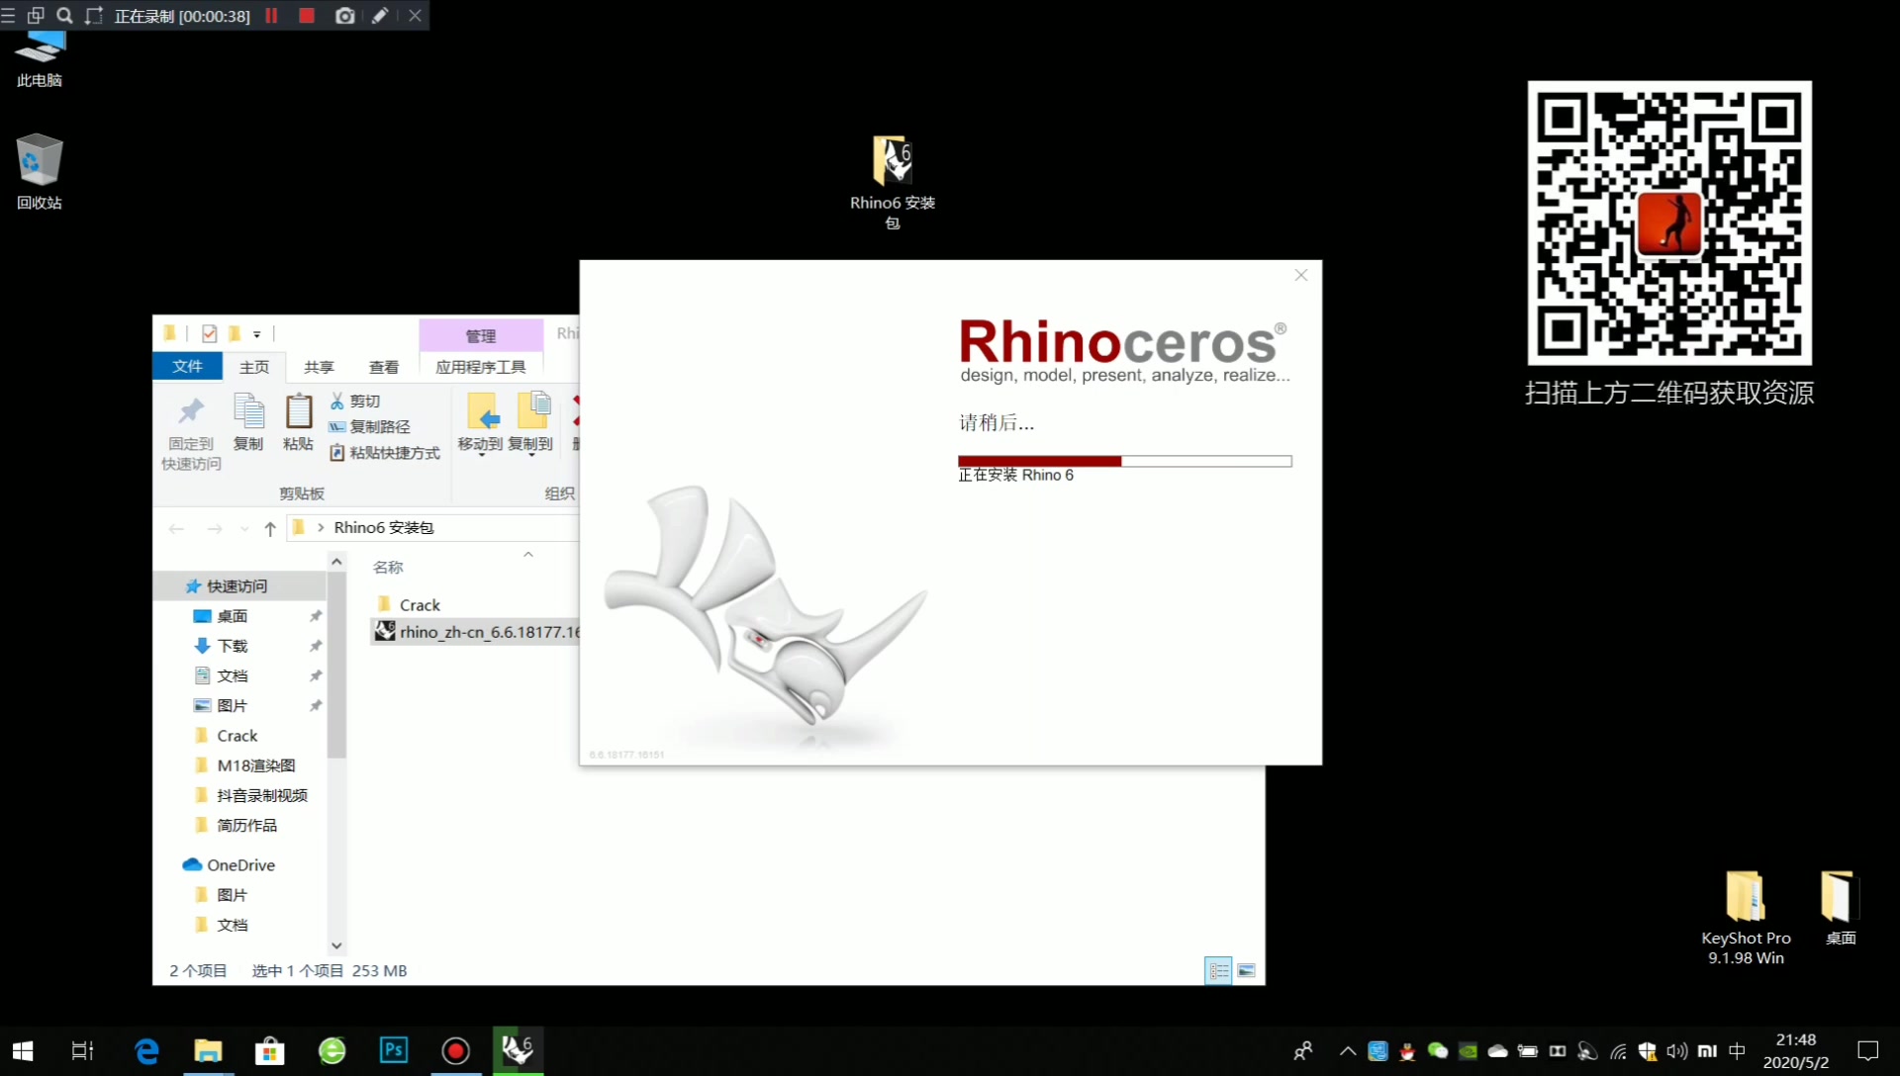The image size is (1900, 1076).
Task: Stop recording with the red square
Action: (307, 16)
